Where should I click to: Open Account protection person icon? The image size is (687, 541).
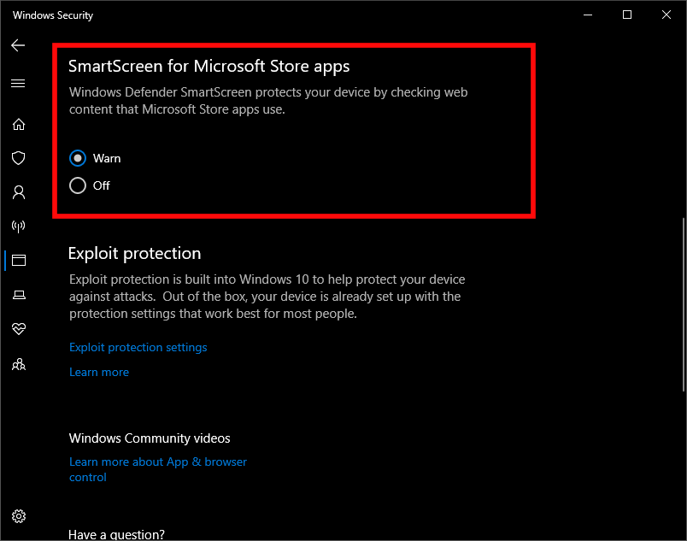(x=18, y=192)
